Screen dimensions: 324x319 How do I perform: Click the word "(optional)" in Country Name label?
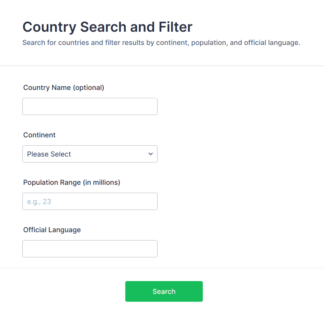click(88, 88)
